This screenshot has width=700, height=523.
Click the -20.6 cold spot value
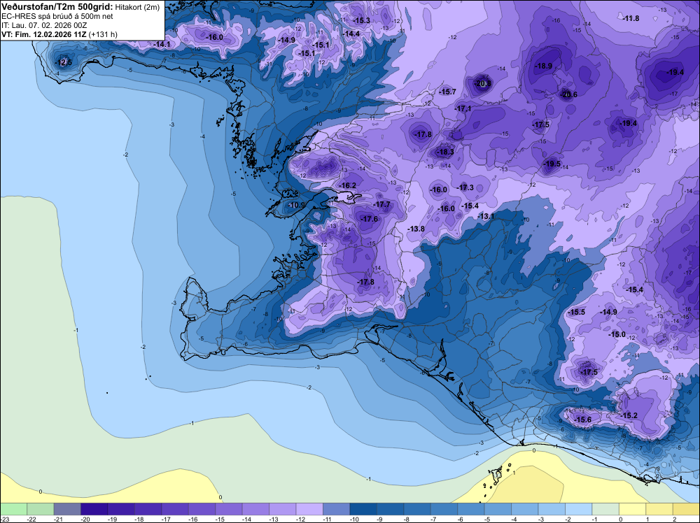(568, 94)
